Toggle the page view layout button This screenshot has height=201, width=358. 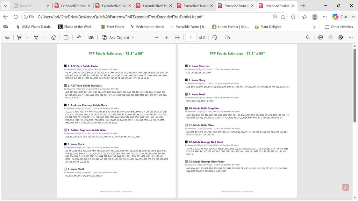click(227, 37)
